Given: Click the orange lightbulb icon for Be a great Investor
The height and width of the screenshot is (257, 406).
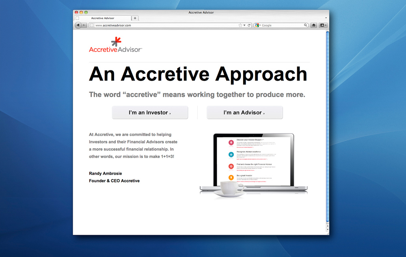Looking at the screenshot, I should [x=231, y=177].
